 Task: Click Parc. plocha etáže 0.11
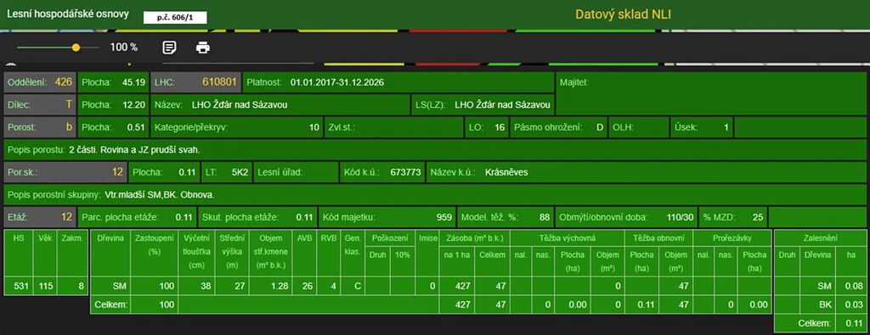pos(137,217)
